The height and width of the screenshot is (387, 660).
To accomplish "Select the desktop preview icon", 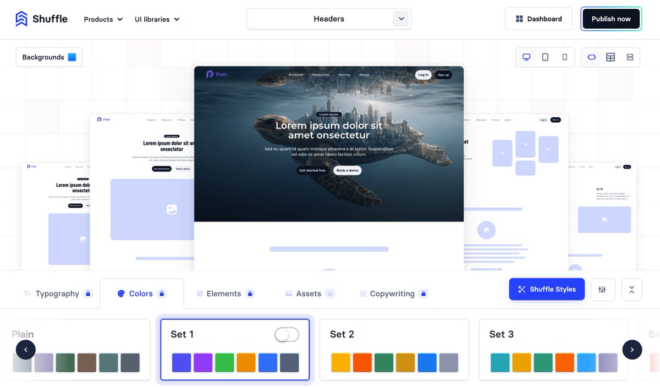I will [x=526, y=57].
